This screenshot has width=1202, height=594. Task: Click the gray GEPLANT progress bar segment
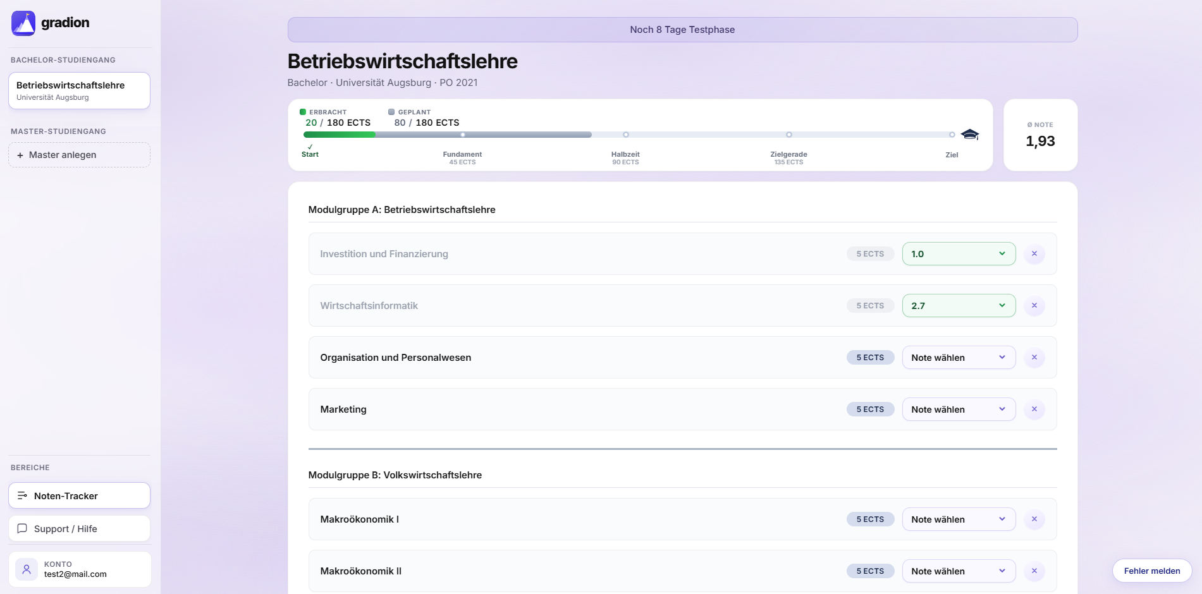(x=484, y=135)
